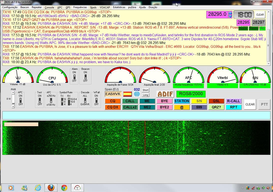This screenshot has width=273, height=192.
Task: Lower PWR with the down arrow
Action: click(x=13, y=106)
